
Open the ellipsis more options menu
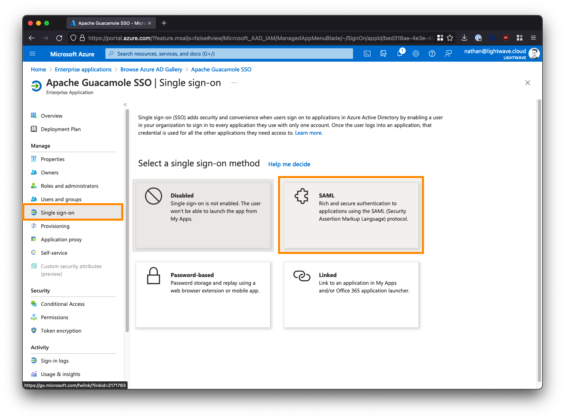(x=234, y=83)
